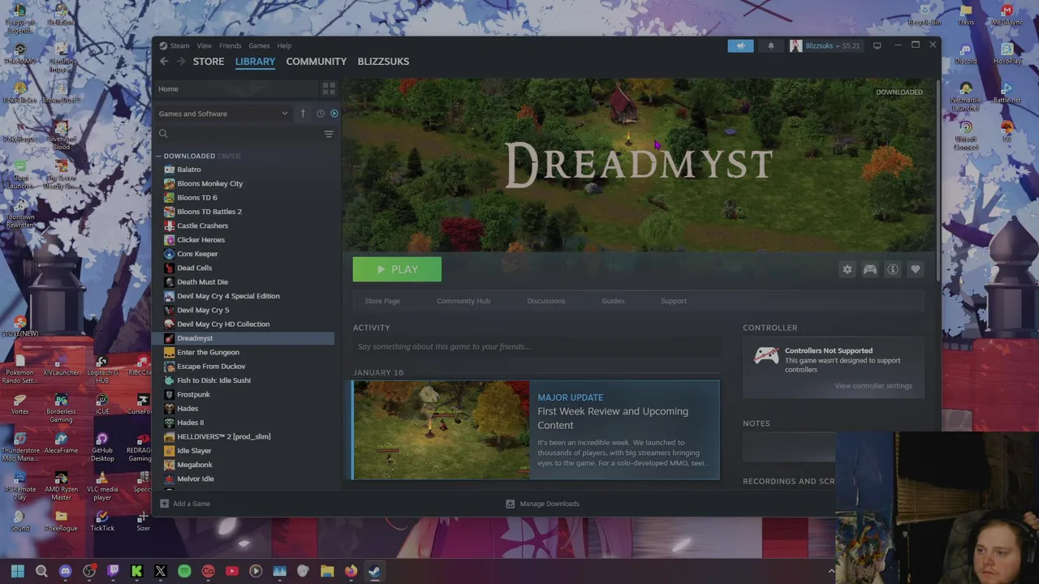Screen dimensions: 1039x584
Task: Go back with the Steam back arrow
Action: [x=164, y=62]
